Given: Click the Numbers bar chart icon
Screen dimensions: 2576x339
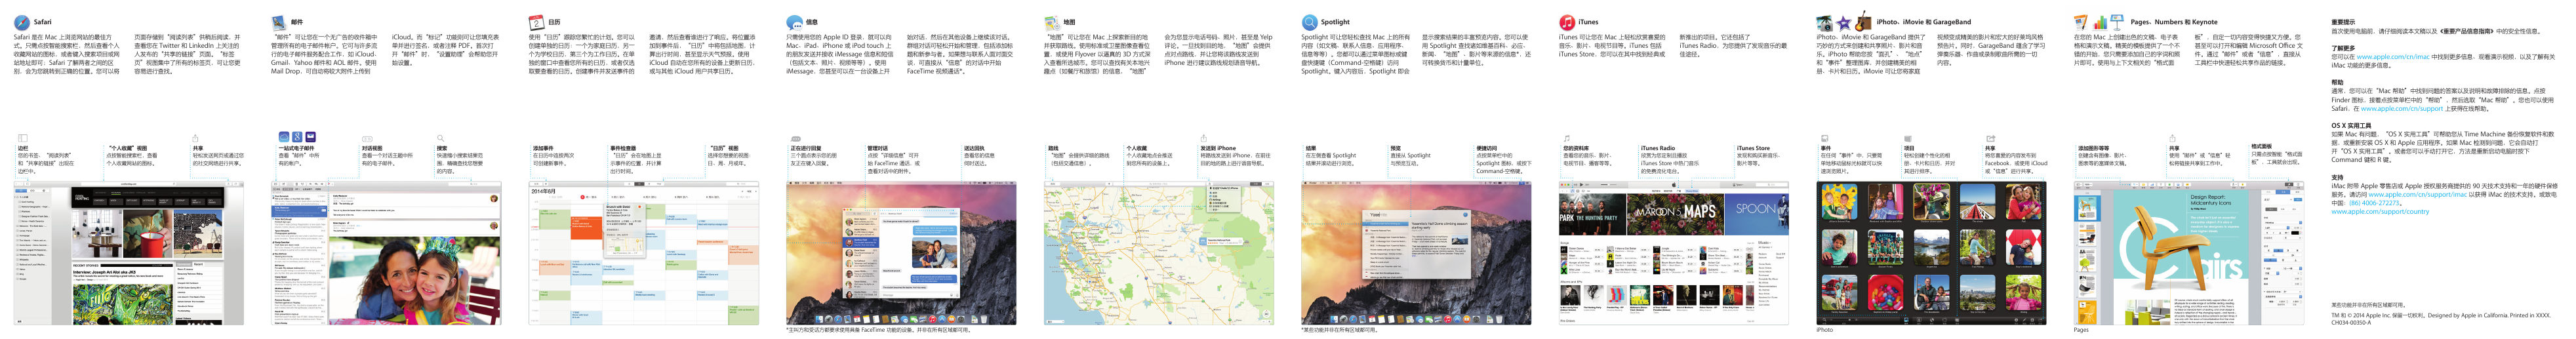Looking at the screenshot, I should pos(2100,22).
